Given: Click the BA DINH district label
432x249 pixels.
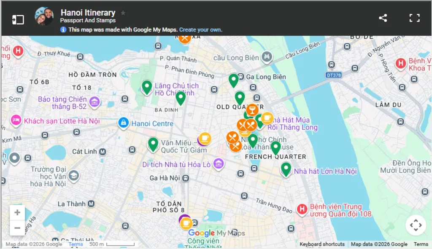Looking at the screenshot, I should pyautogui.click(x=166, y=110).
